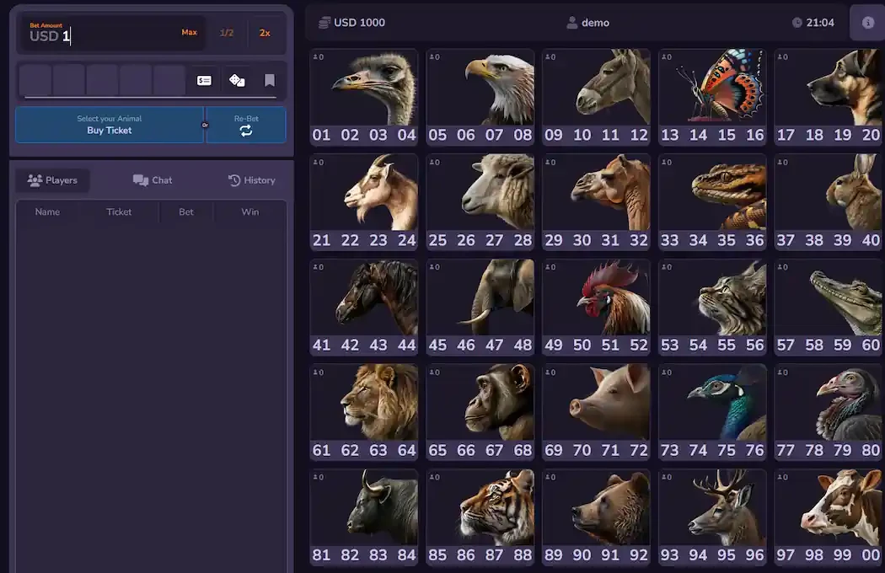The width and height of the screenshot is (885, 573).
Task: Switch to the Chat tab
Action: 153,180
